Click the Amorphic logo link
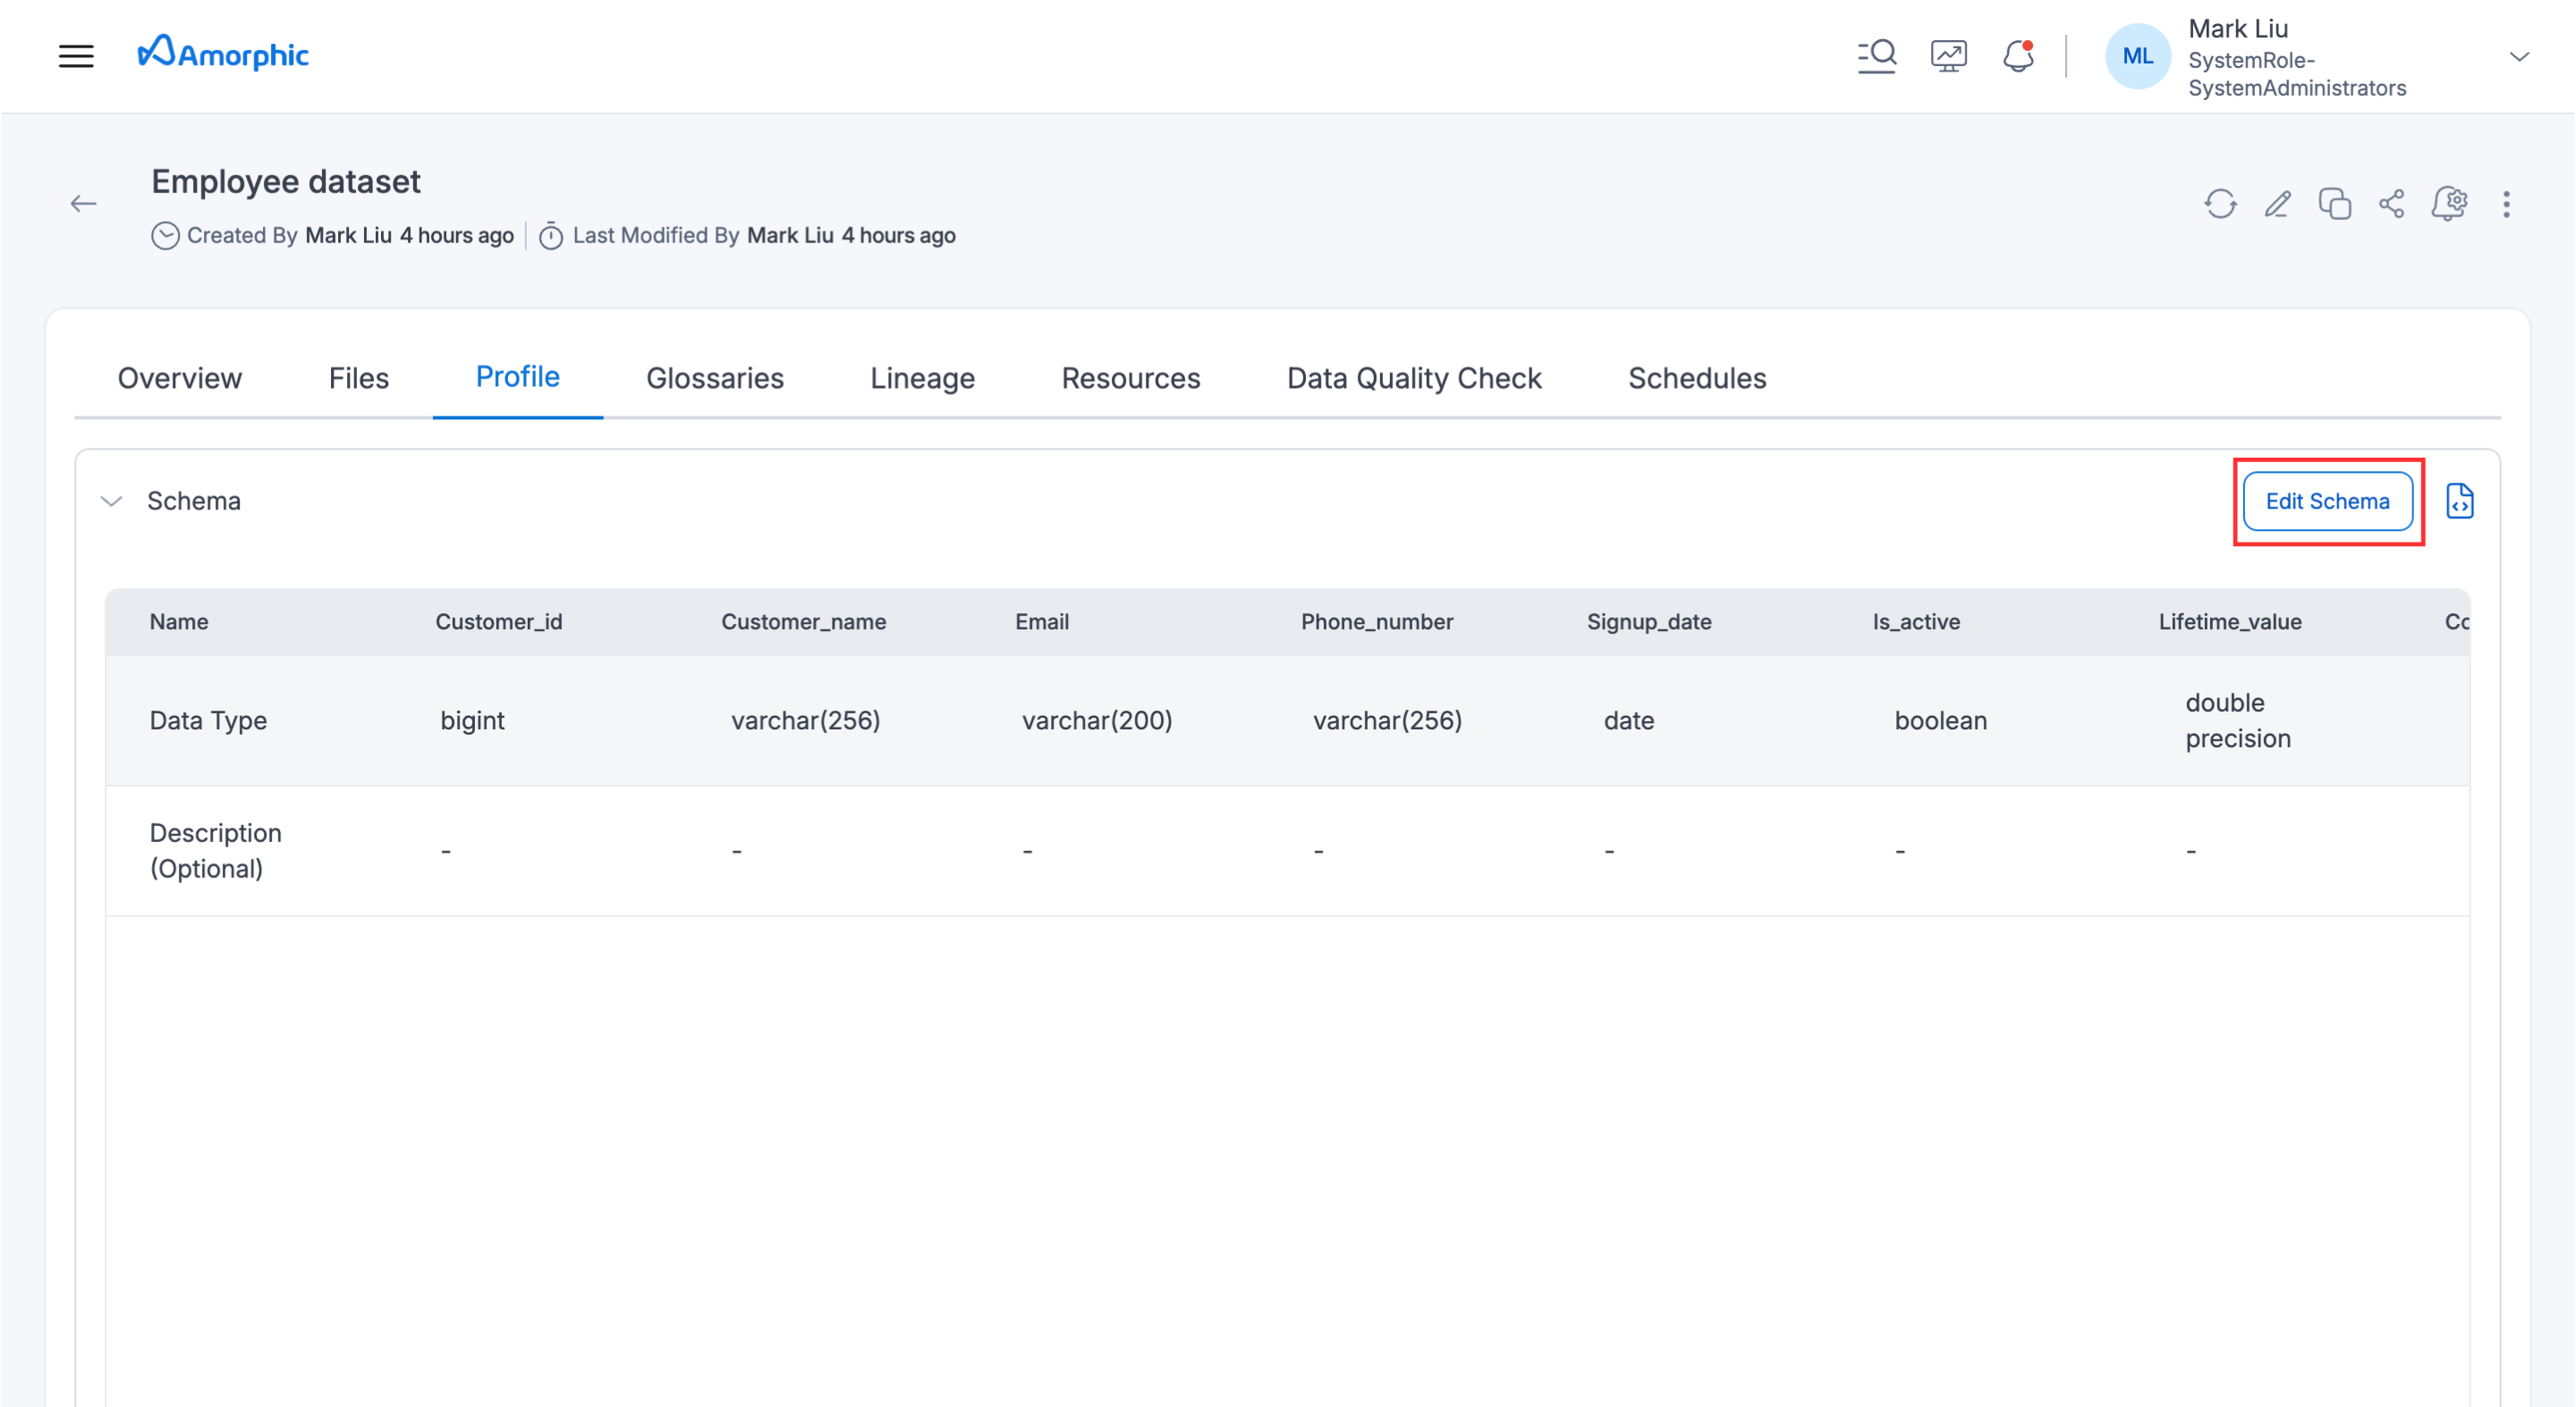2576x1407 pixels. (223, 54)
